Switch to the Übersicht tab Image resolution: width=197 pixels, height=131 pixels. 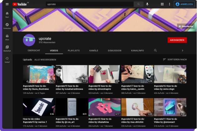[34, 50]
